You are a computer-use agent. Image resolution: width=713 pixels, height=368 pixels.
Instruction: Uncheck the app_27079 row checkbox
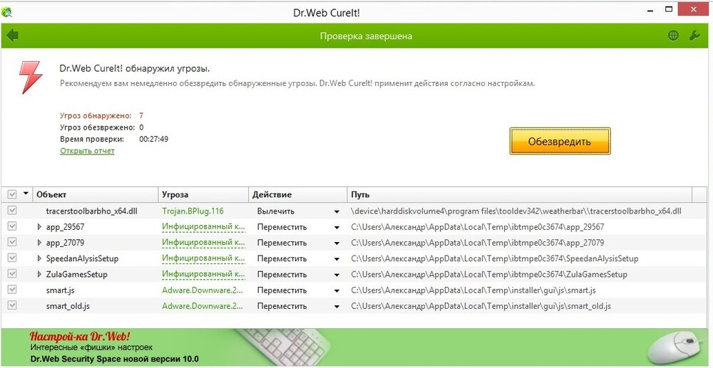(12, 242)
